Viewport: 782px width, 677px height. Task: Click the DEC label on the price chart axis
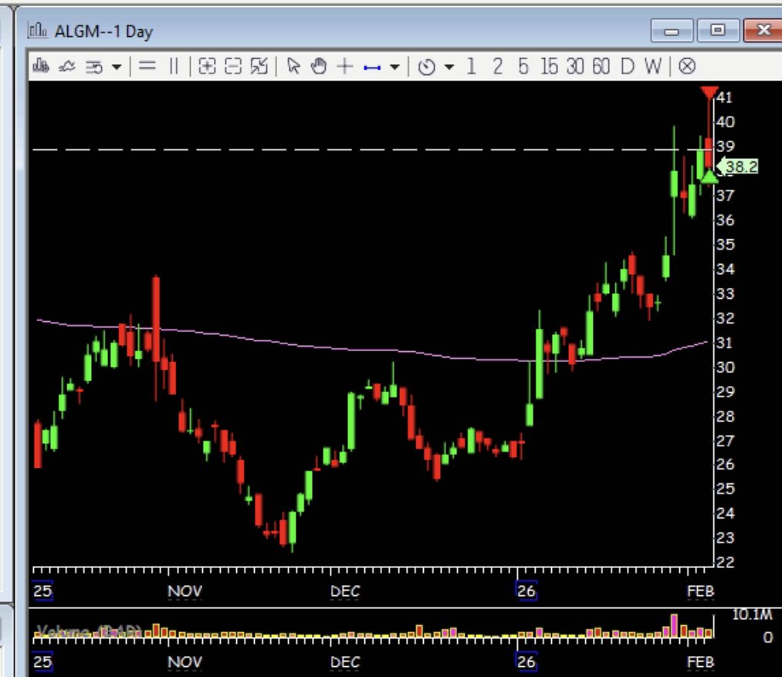(x=345, y=591)
